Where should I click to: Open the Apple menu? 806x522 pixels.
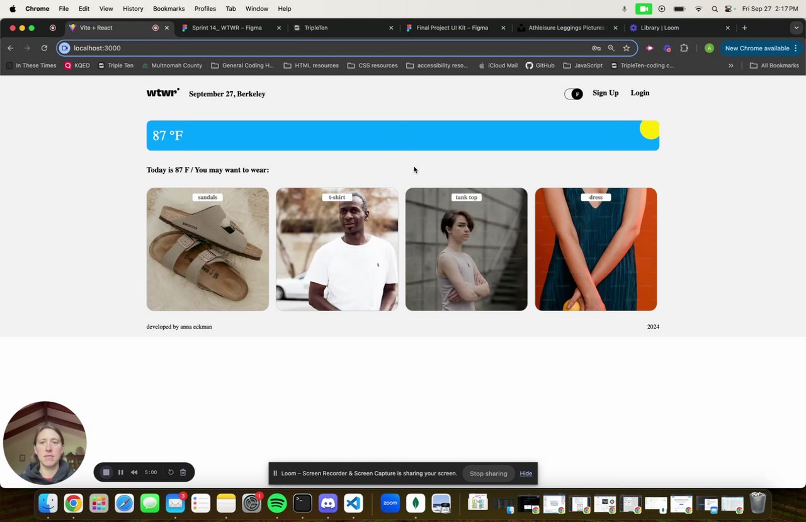click(12, 9)
